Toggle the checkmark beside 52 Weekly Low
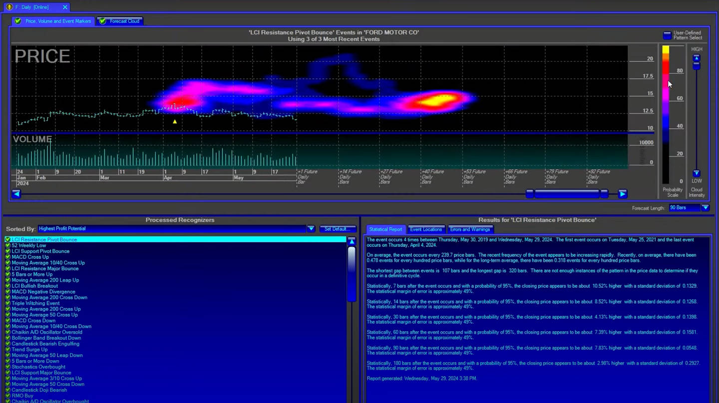This screenshot has height=403, width=719. point(7,245)
